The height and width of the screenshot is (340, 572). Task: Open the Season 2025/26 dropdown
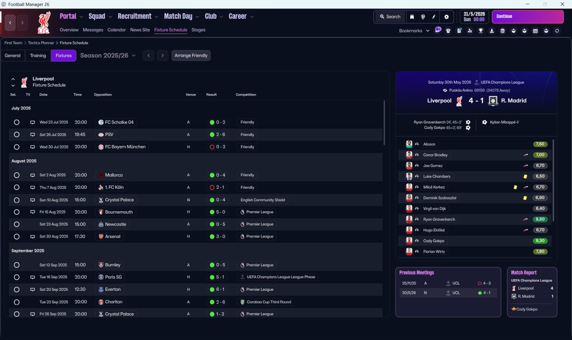coord(108,55)
